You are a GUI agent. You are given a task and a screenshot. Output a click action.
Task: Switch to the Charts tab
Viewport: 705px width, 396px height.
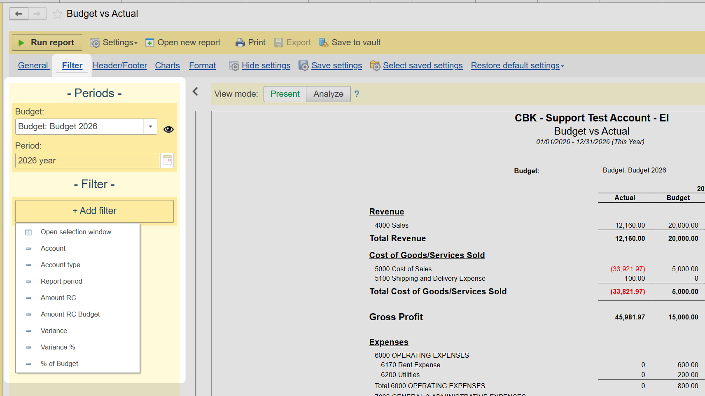coord(167,66)
